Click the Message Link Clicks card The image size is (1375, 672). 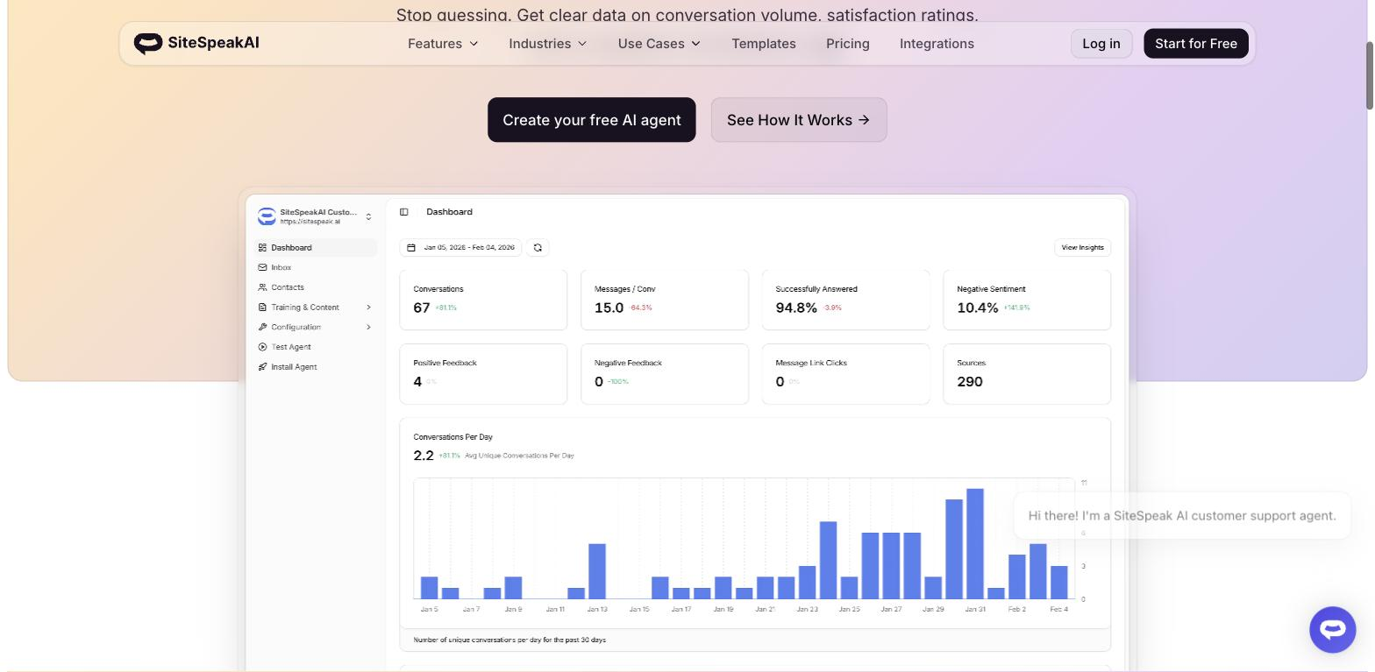[845, 374]
